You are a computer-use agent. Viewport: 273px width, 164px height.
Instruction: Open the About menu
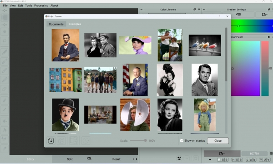pyautogui.click(x=54, y=5)
